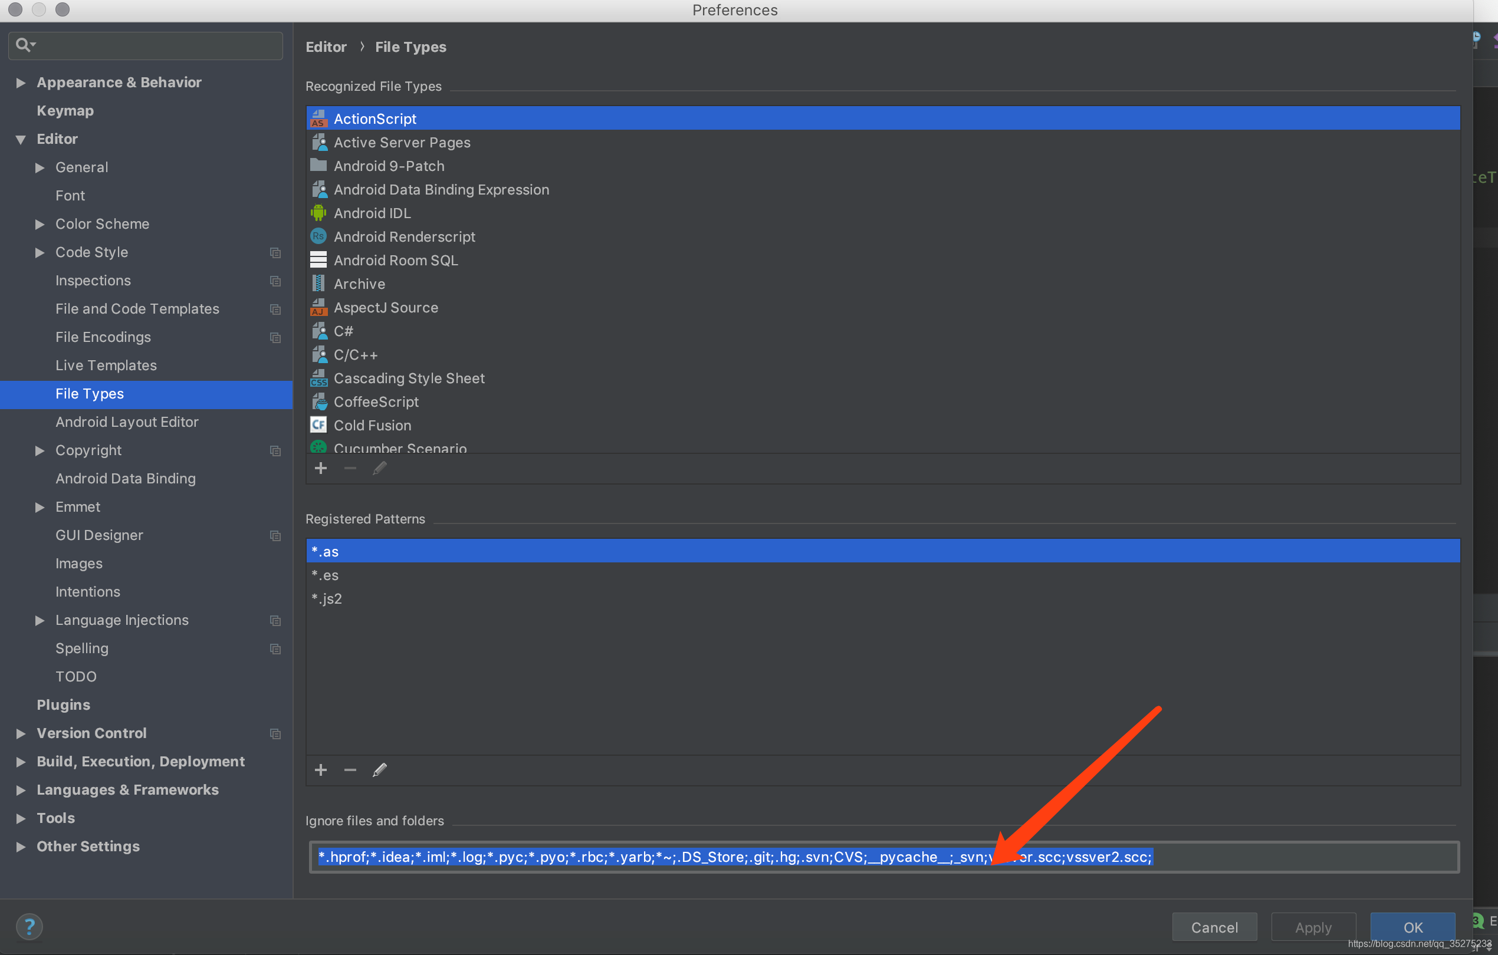Open the help question mark button
This screenshot has height=955, width=1498.
29,926
